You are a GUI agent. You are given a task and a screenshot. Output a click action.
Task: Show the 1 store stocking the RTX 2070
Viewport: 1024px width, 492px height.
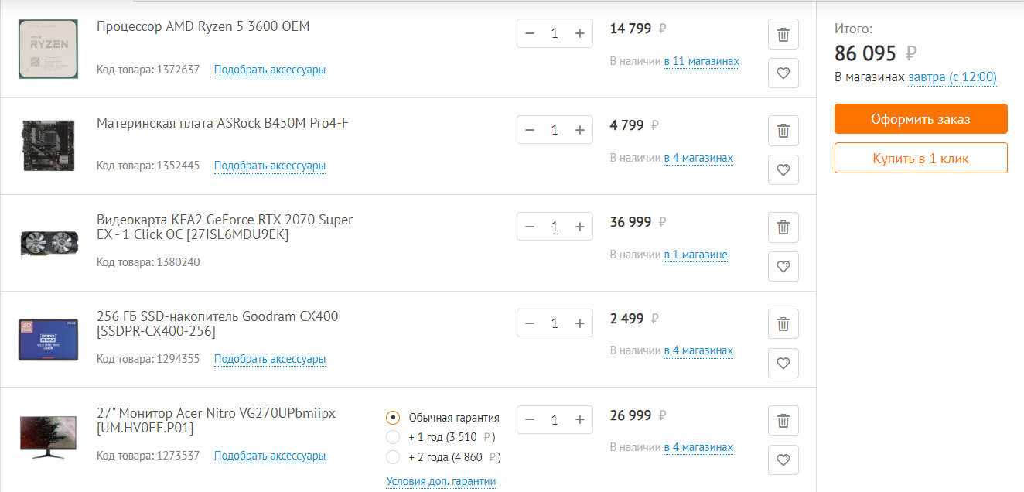[x=695, y=255]
